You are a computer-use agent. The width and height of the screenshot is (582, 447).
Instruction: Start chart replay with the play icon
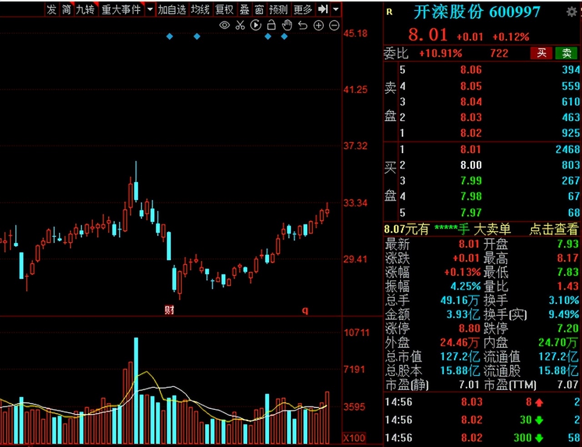tap(256, 25)
